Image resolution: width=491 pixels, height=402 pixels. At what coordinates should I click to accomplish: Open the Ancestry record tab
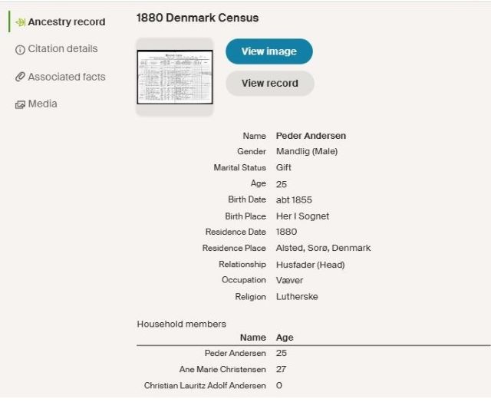click(66, 22)
